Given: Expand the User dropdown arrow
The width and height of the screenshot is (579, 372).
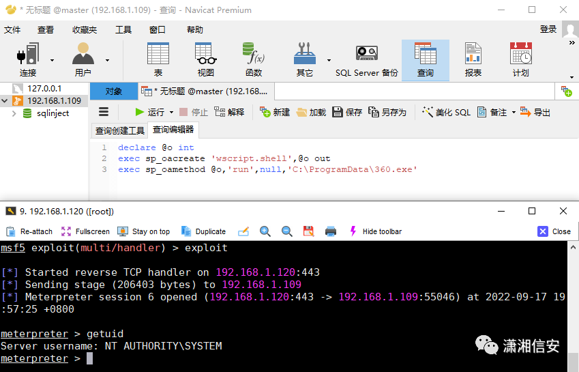Looking at the screenshot, I should tap(108, 60).
